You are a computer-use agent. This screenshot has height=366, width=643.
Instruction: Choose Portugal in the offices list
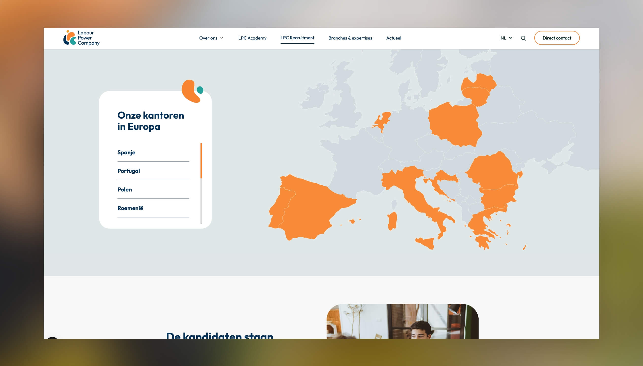click(129, 171)
